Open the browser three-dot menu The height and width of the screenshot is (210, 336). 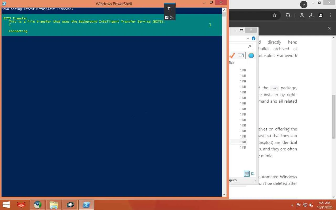tap(330, 15)
